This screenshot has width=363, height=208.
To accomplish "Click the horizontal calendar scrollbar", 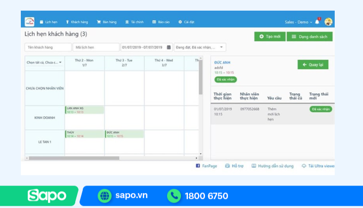I will pyautogui.click(x=74, y=158).
